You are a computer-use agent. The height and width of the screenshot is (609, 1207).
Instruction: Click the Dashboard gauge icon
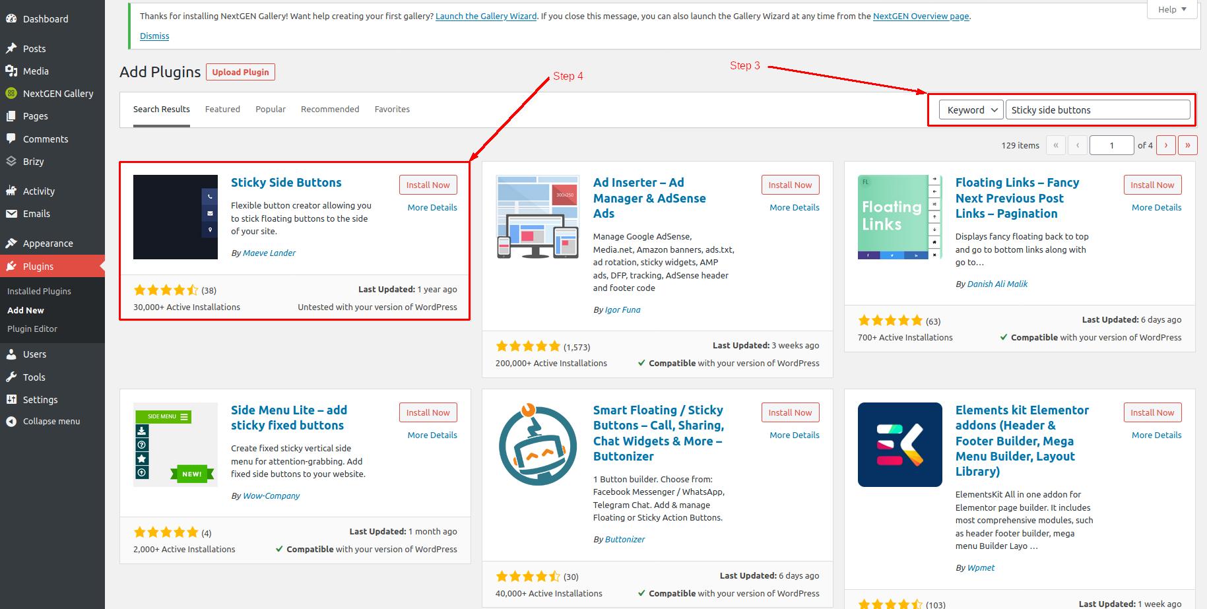(11, 18)
